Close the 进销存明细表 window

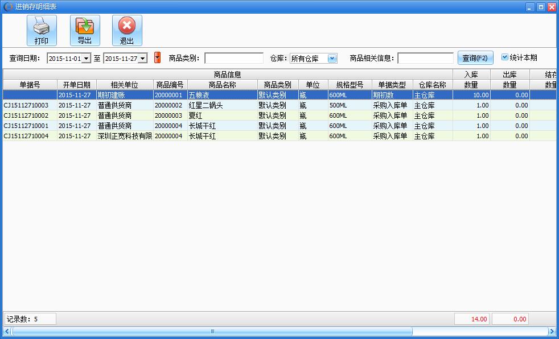tap(552, 7)
